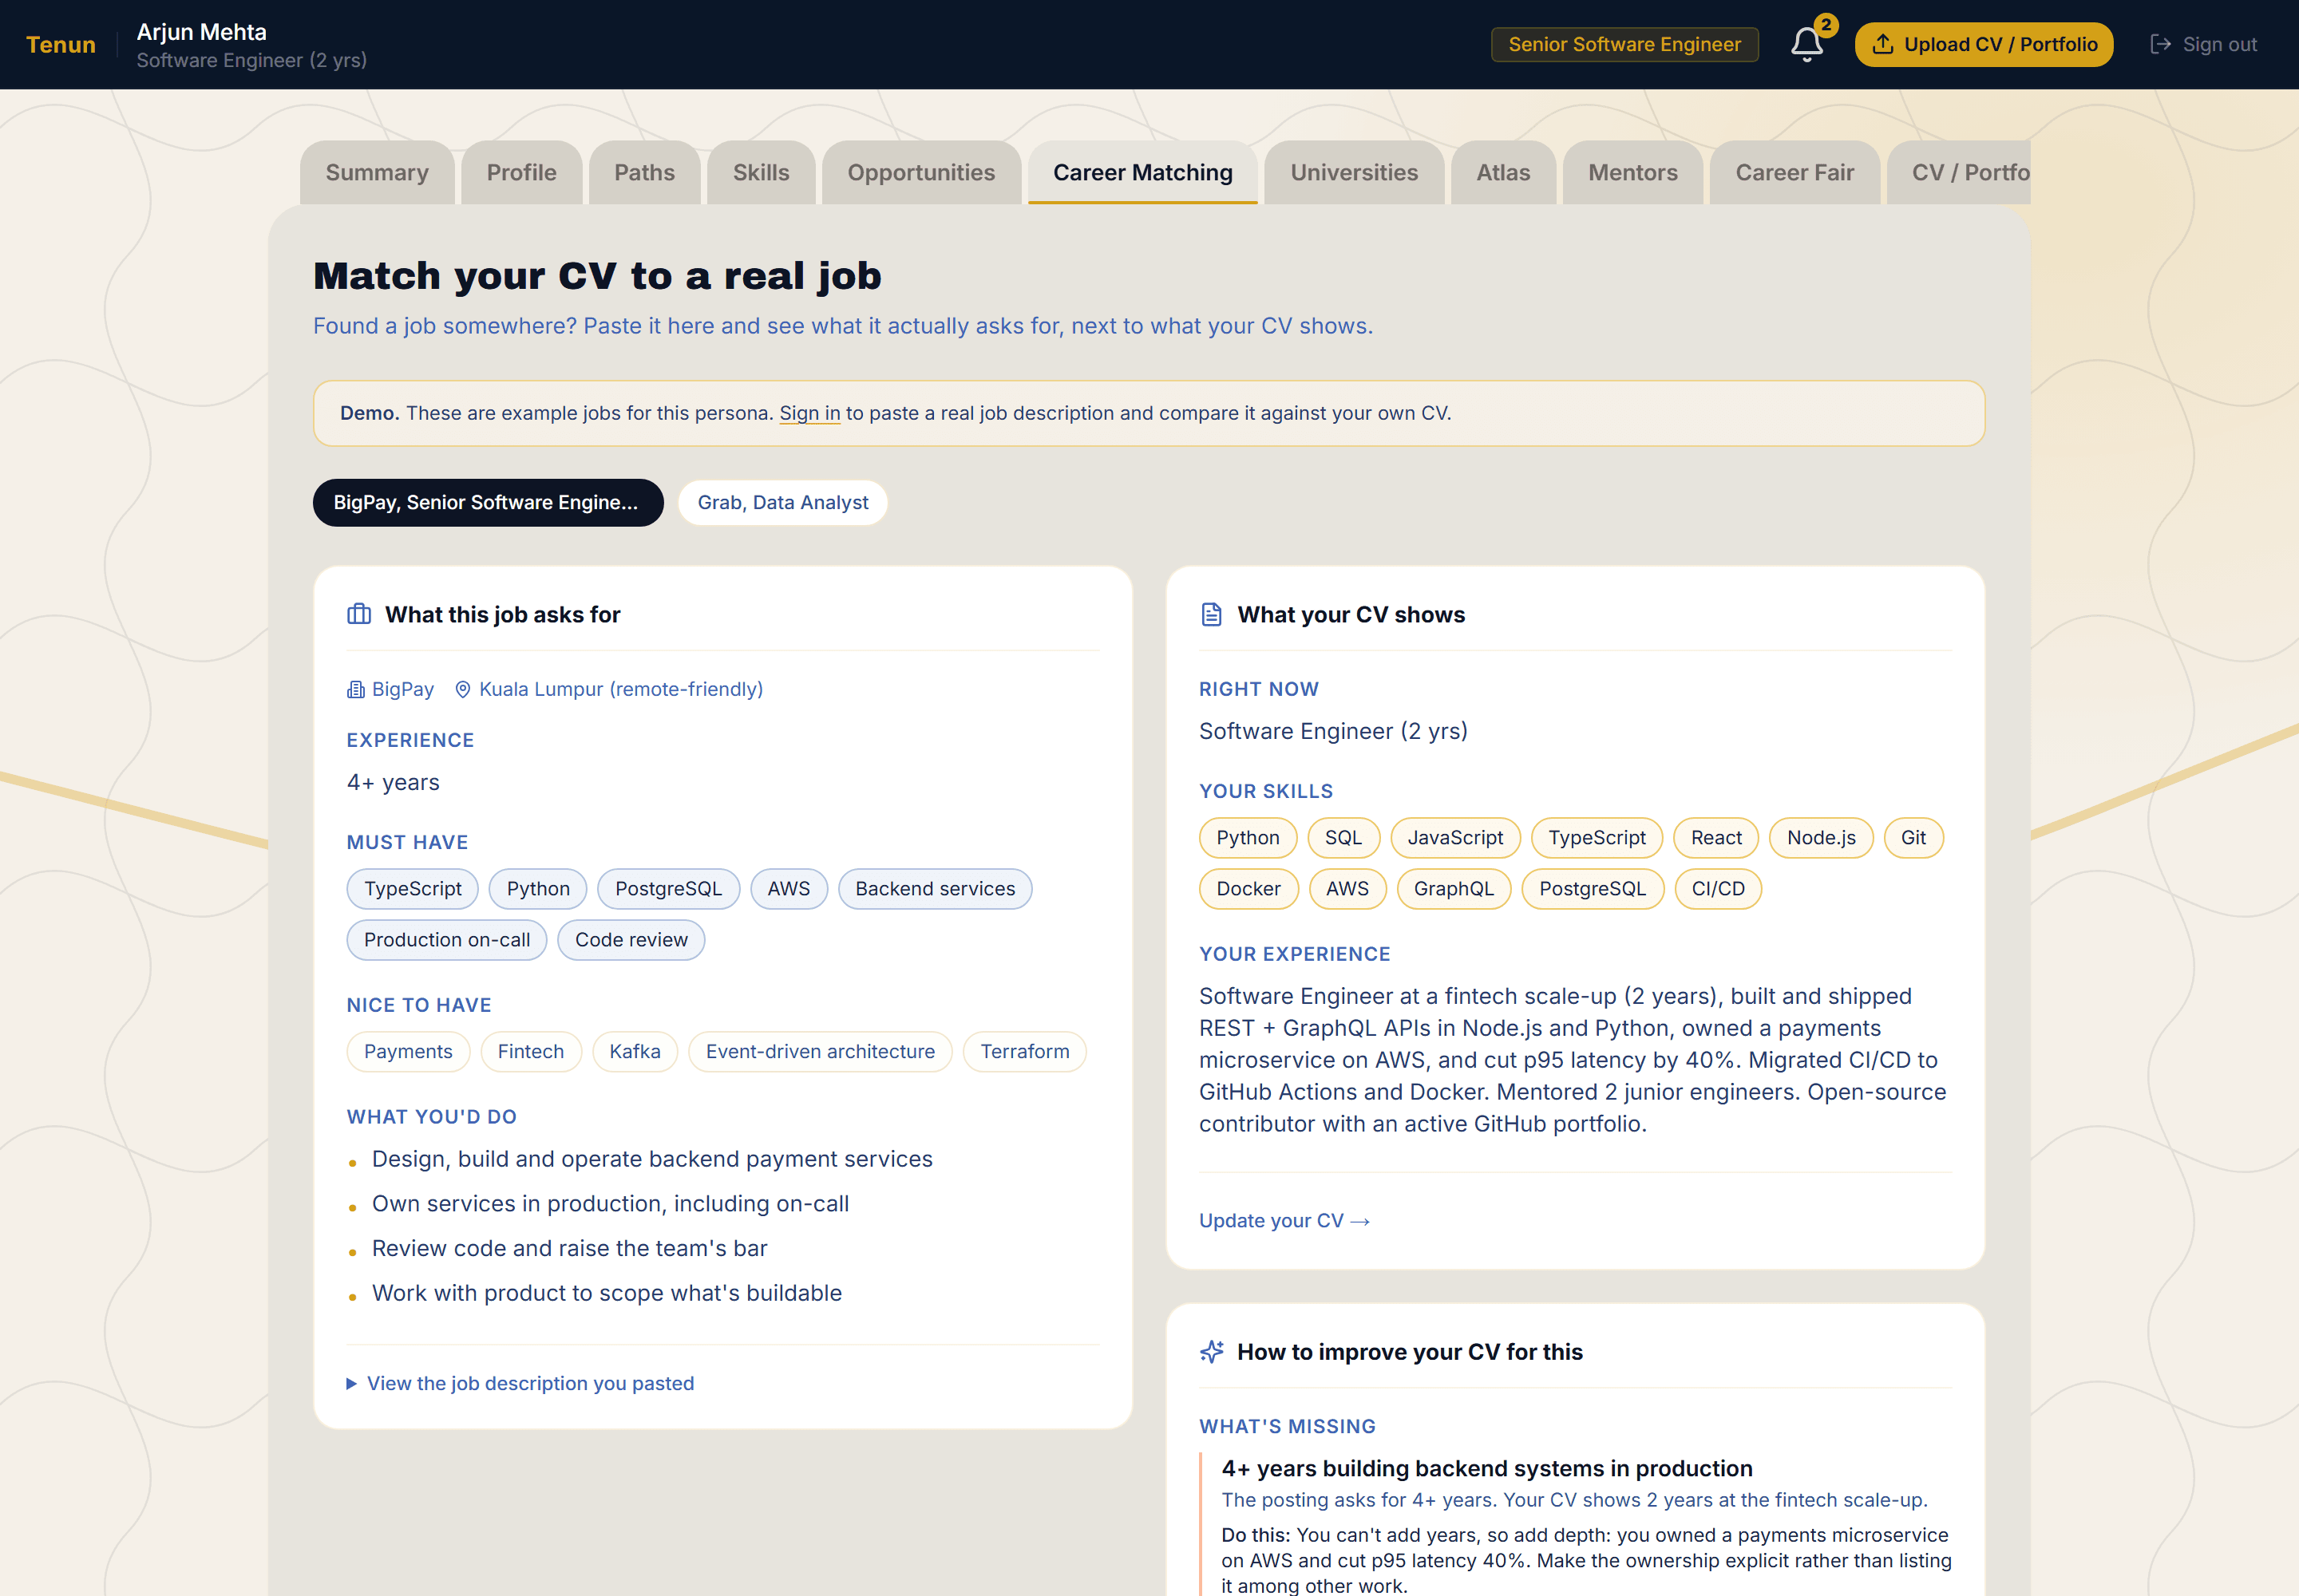
Task: Click the Production on-call chip
Action: (446, 940)
